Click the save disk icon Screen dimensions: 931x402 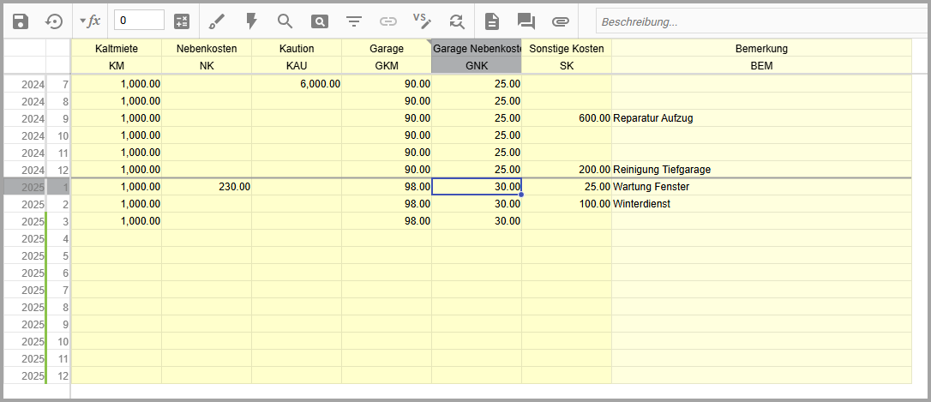[x=21, y=21]
